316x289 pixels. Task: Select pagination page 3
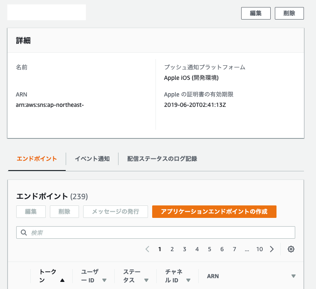tap(185, 249)
